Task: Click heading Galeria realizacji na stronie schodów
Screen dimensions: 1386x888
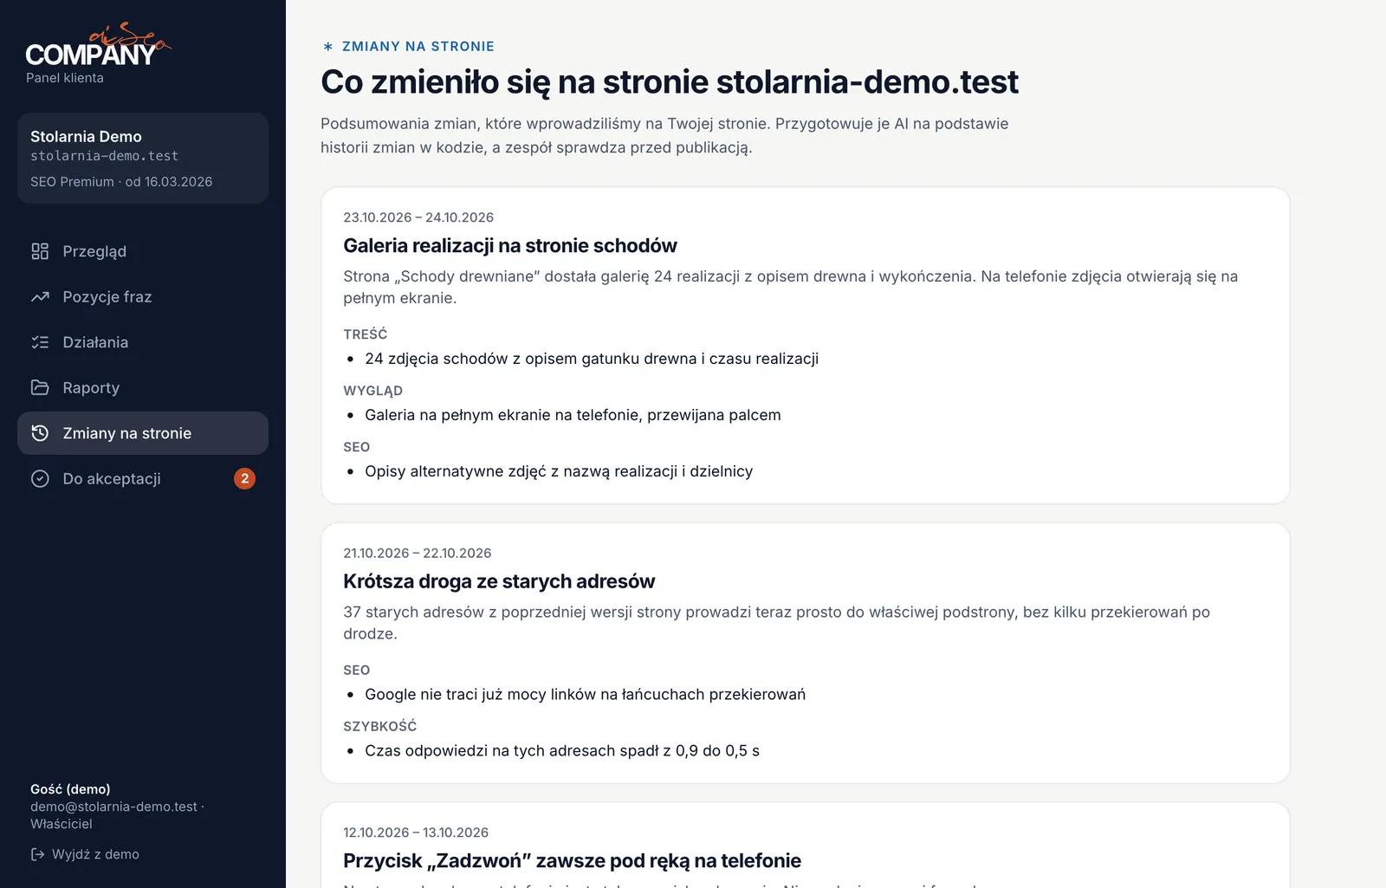Action: pos(510,246)
